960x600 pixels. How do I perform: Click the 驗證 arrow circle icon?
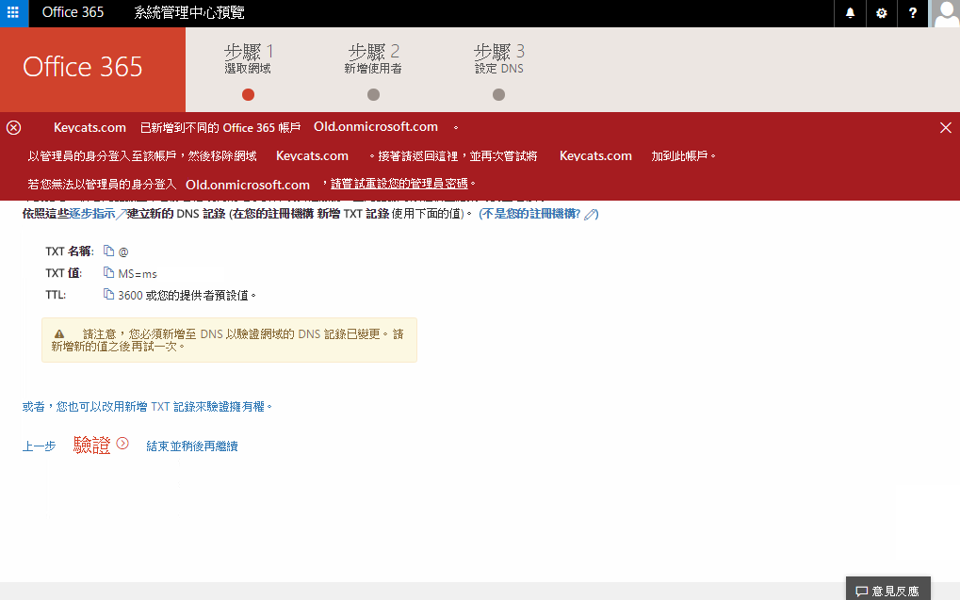tap(122, 444)
